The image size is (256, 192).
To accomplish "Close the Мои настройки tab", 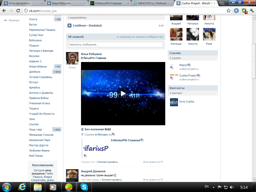I will coord(42,3).
